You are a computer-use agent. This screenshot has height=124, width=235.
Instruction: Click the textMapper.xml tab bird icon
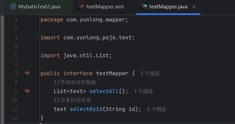(81, 7)
